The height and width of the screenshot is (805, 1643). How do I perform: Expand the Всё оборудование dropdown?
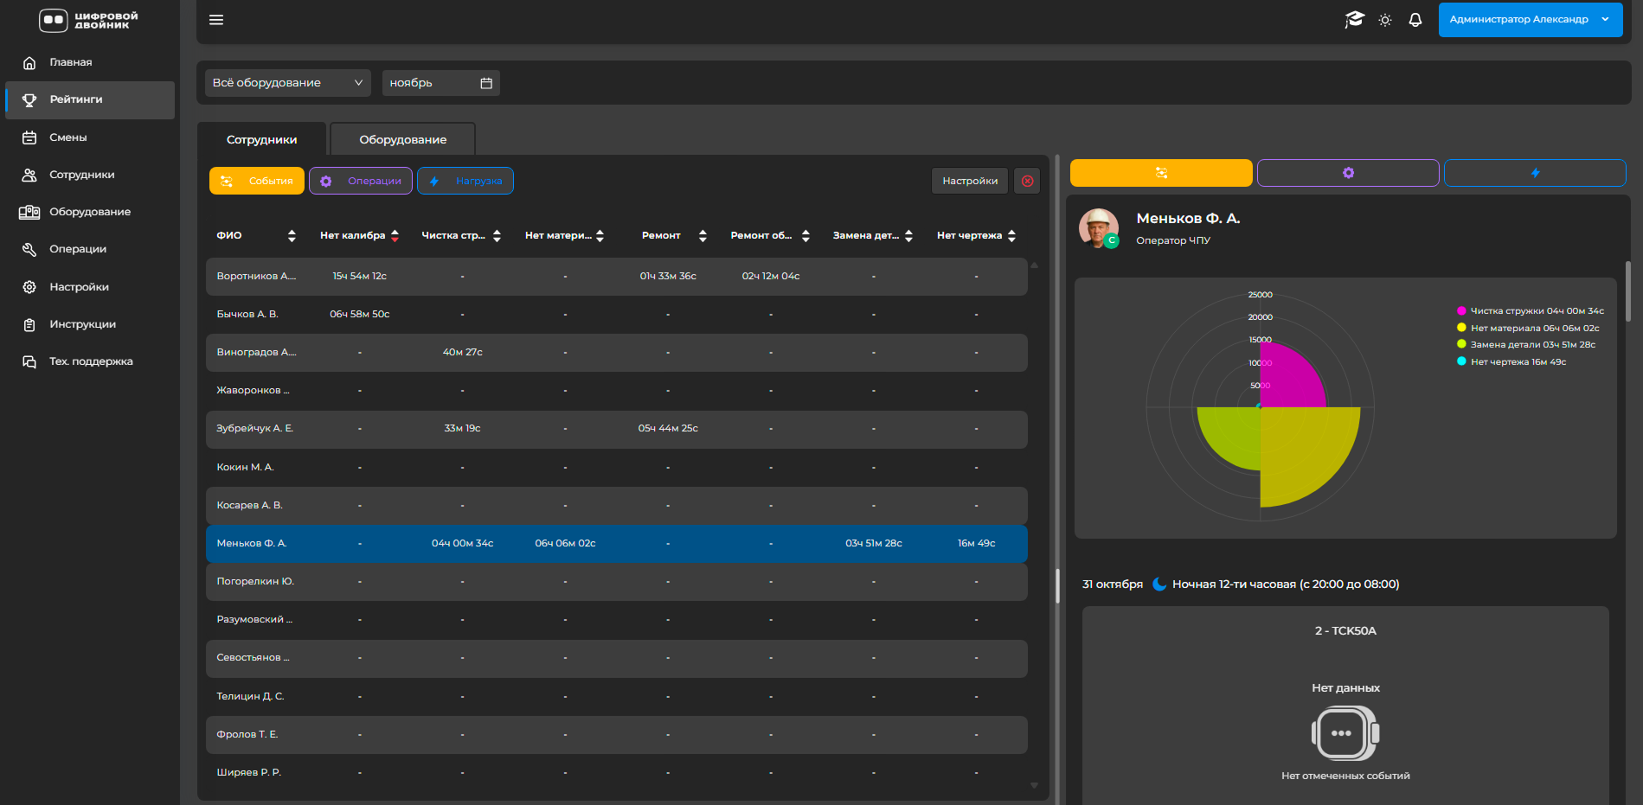287,83
